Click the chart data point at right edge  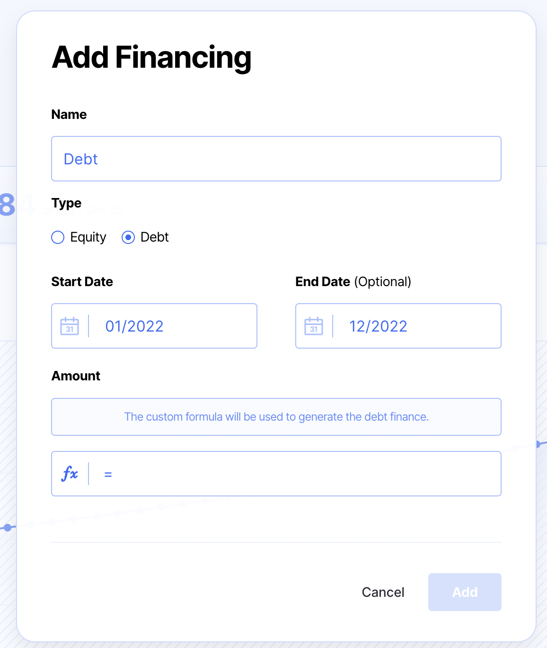(538, 444)
